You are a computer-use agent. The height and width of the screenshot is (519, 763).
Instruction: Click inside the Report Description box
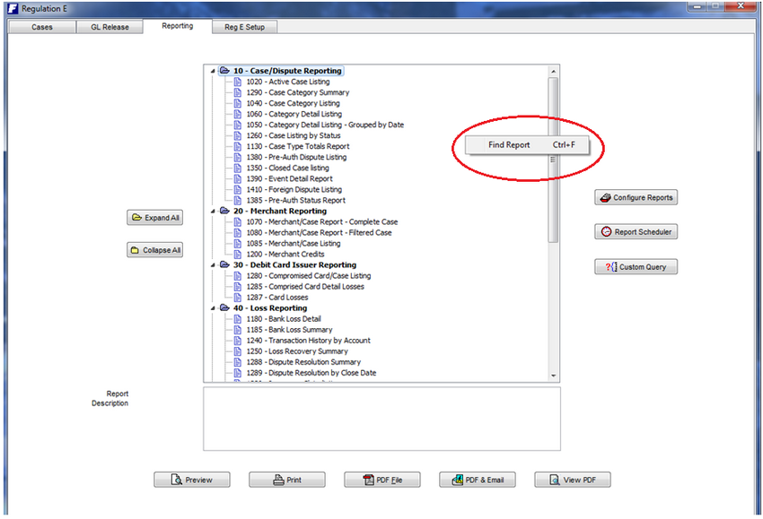tap(381, 419)
